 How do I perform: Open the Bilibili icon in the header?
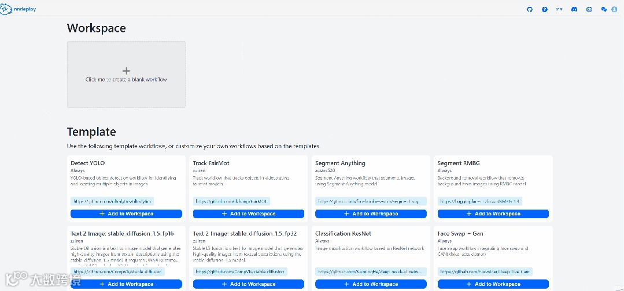point(589,10)
